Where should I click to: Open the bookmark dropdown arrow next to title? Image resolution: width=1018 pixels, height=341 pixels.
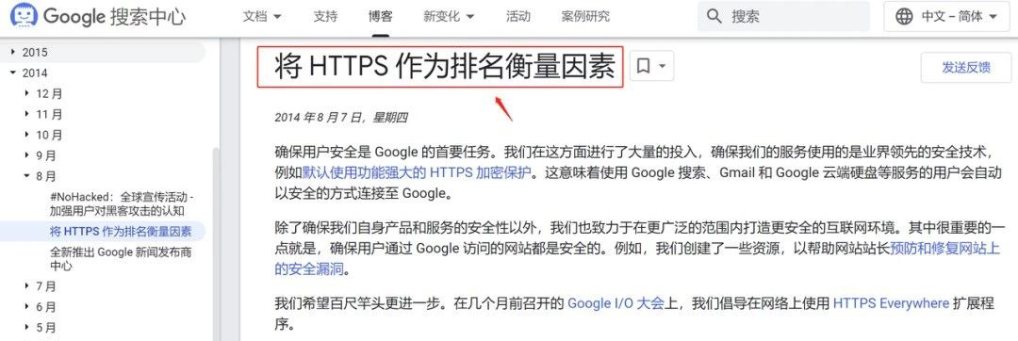click(x=662, y=66)
